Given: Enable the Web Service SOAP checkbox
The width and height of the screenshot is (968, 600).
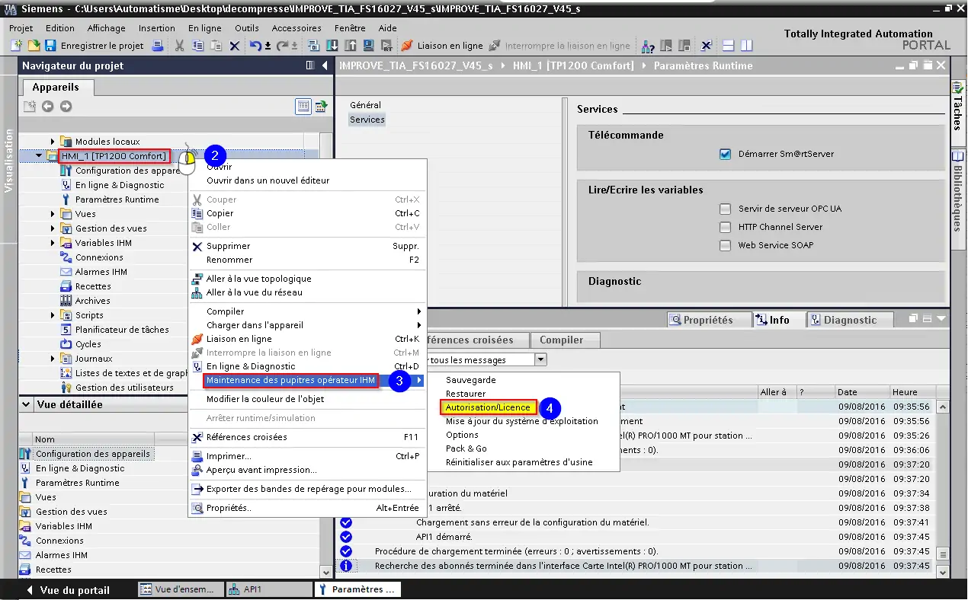Looking at the screenshot, I should (x=726, y=245).
